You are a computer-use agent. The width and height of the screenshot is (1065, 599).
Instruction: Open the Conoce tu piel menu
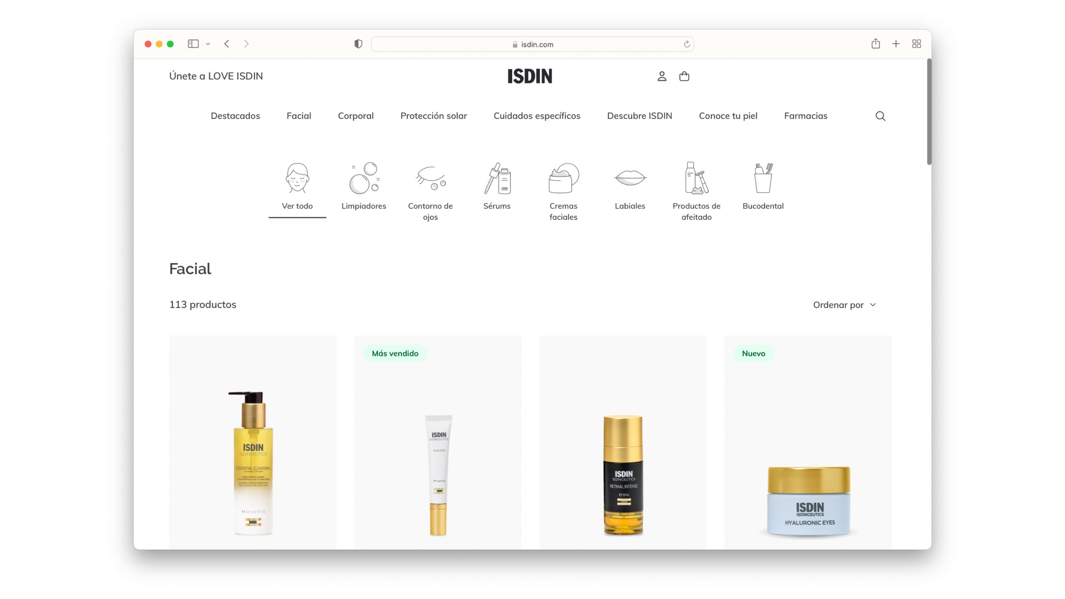(x=728, y=116)
